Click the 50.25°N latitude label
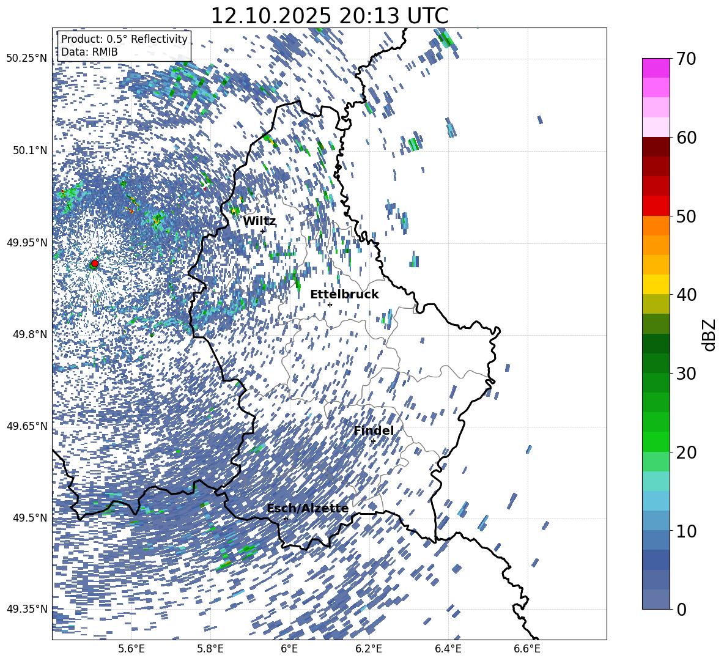The width and height of the screenshot is (724, 661). point(26,58)
